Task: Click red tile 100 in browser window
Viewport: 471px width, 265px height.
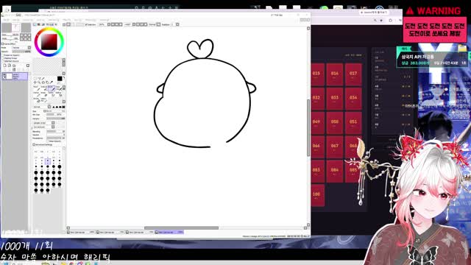Action: [x=316, y=195]
